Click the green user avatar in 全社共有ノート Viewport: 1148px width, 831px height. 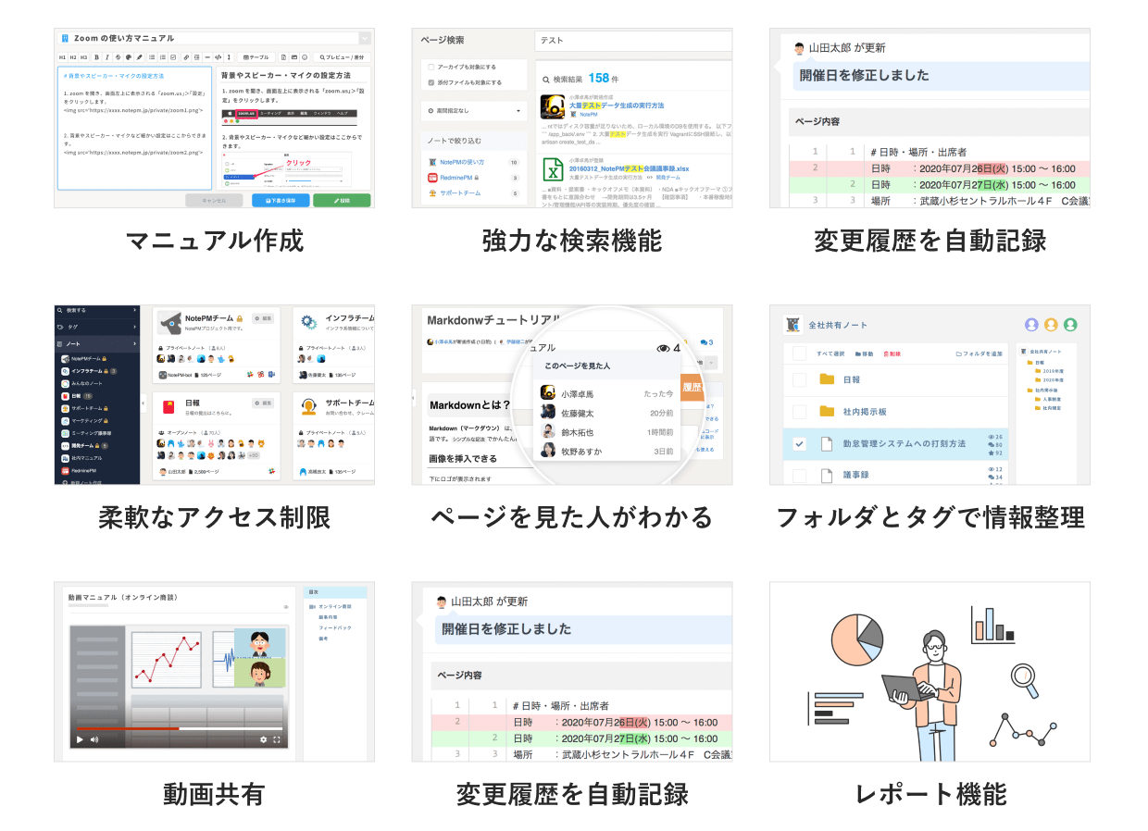point(1070,325)
